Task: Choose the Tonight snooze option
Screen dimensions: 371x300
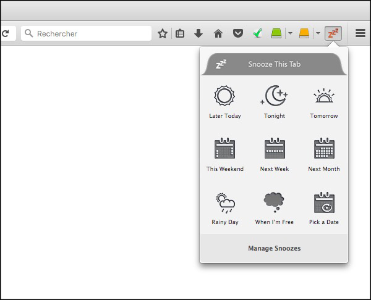Action: [x=275, y=102]
